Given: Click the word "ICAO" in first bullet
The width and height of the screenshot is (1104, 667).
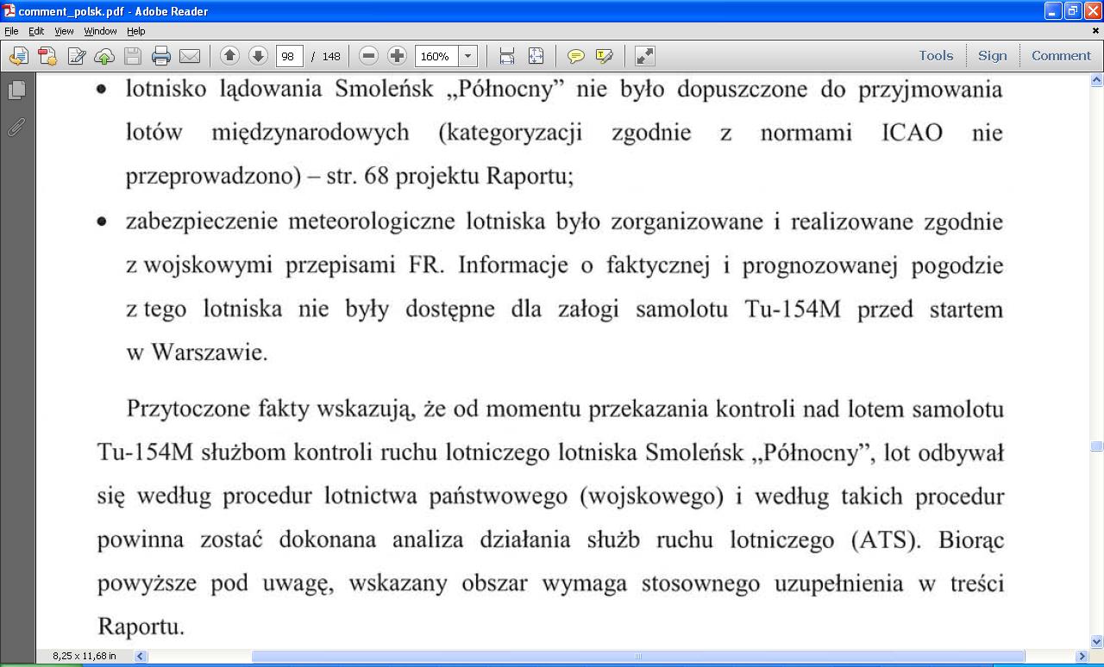Looking at the screenshot, I should pyautogui.click(x=912, y=133).
